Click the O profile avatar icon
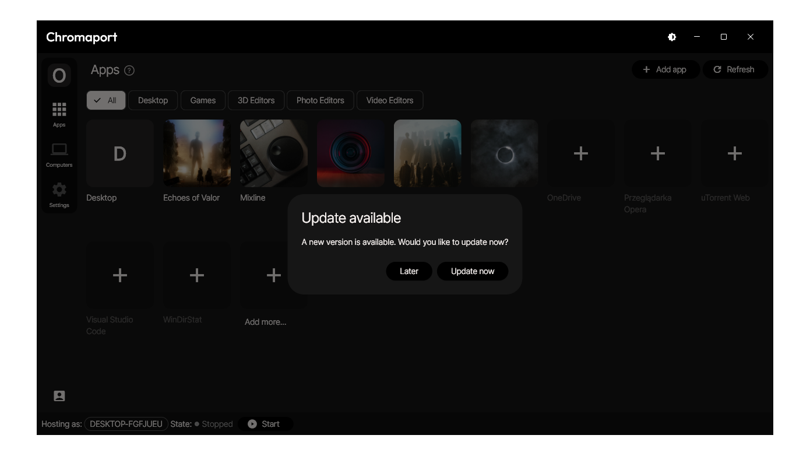Viewport: 810px width, 456px height. pos(59,75)
